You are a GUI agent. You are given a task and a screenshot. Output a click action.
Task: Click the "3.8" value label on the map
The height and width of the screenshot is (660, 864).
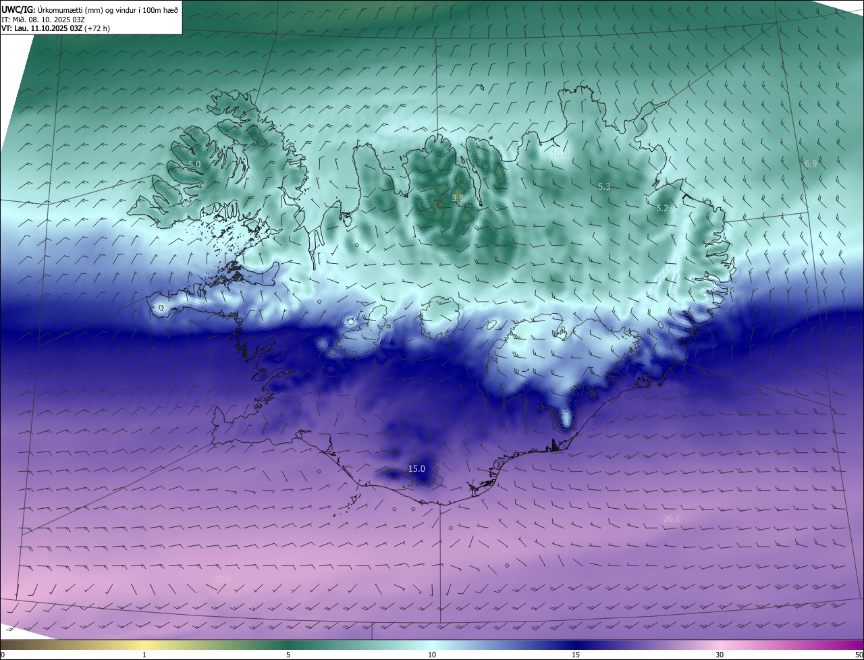pos(458,198)
